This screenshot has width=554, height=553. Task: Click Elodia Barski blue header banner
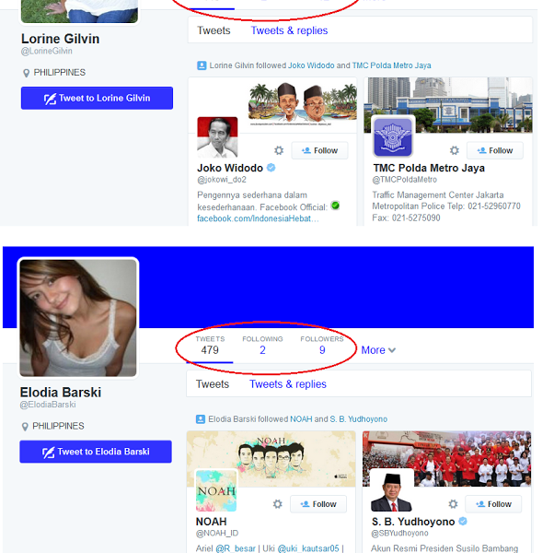[268, 288]
